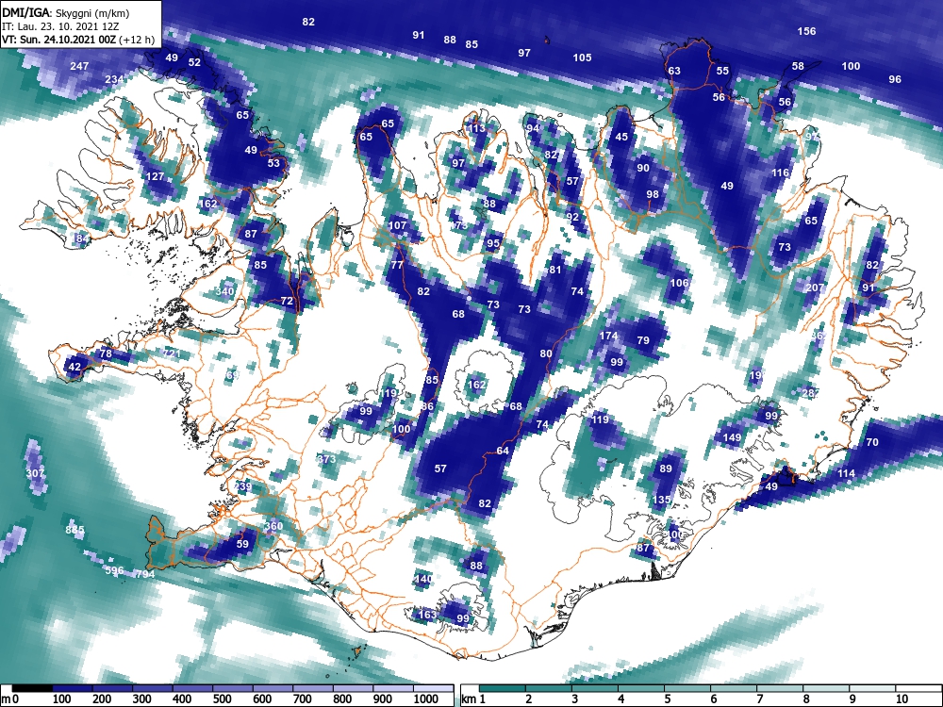Click the 885 offshore value

point(75,530)
